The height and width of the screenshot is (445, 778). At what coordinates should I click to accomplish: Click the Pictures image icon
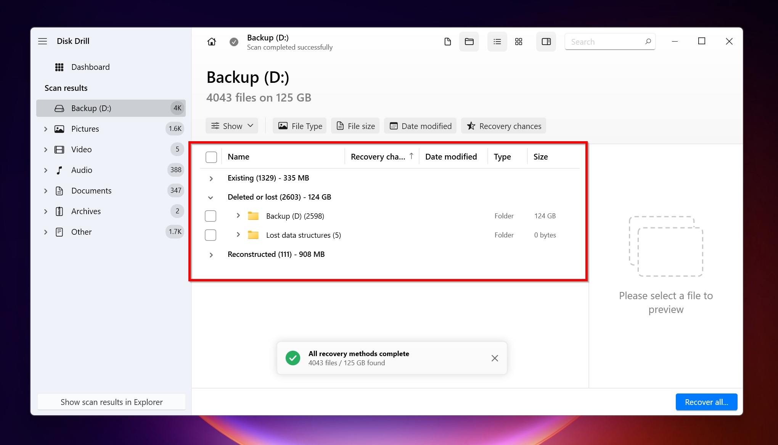click(x=59, y=129)
